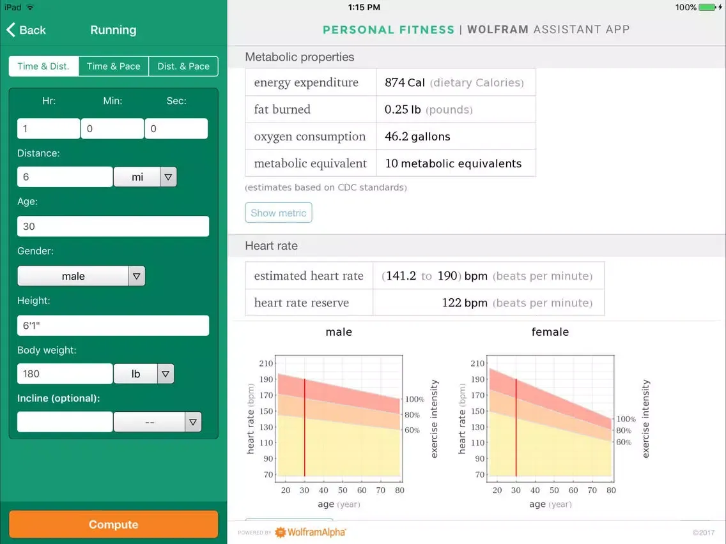Focus the Sec input field

point(176,128)
